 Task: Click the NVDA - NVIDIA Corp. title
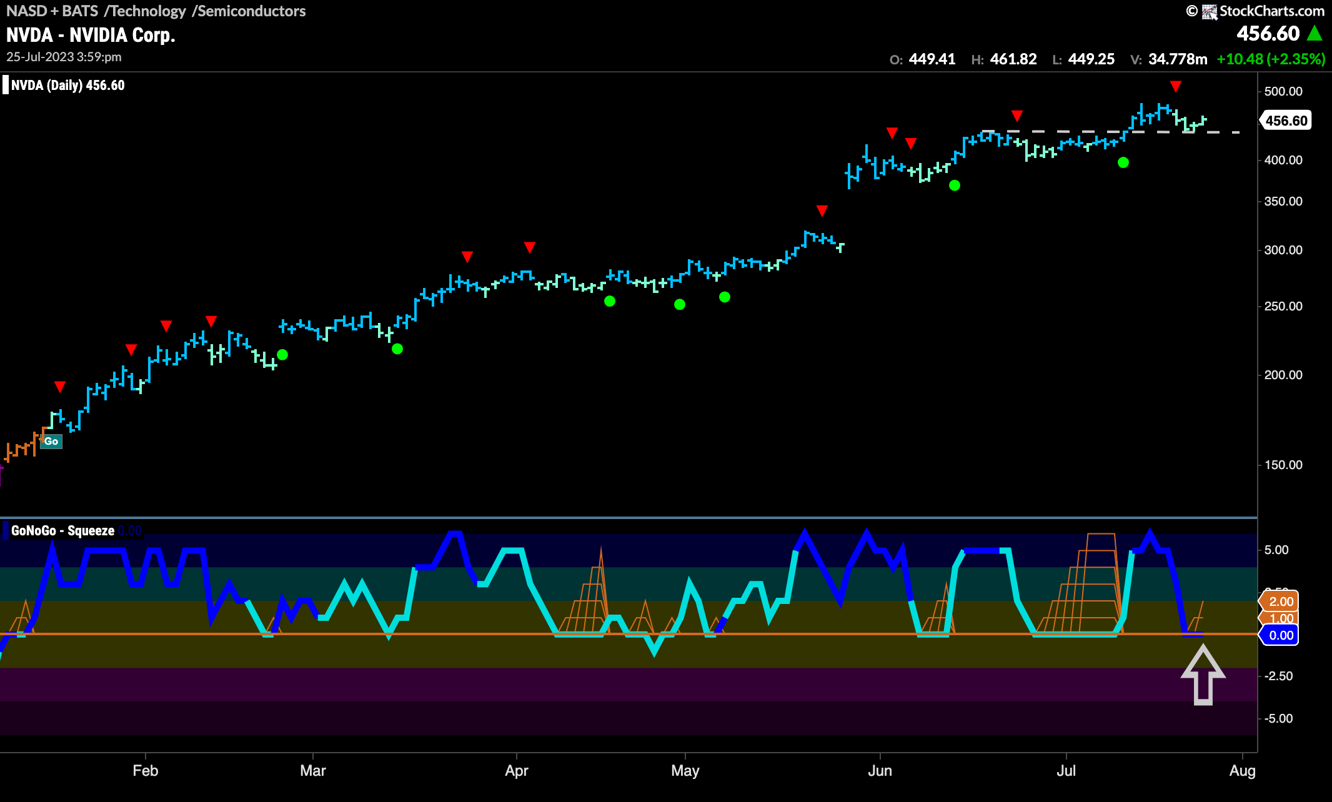pos(91,35)
